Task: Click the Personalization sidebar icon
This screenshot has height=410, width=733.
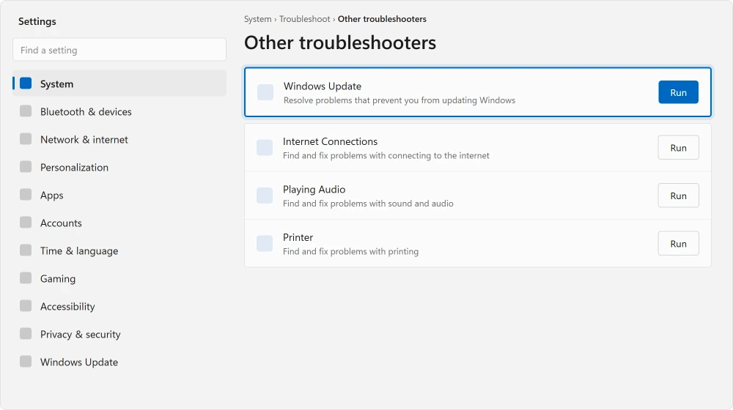Action: 26,167
